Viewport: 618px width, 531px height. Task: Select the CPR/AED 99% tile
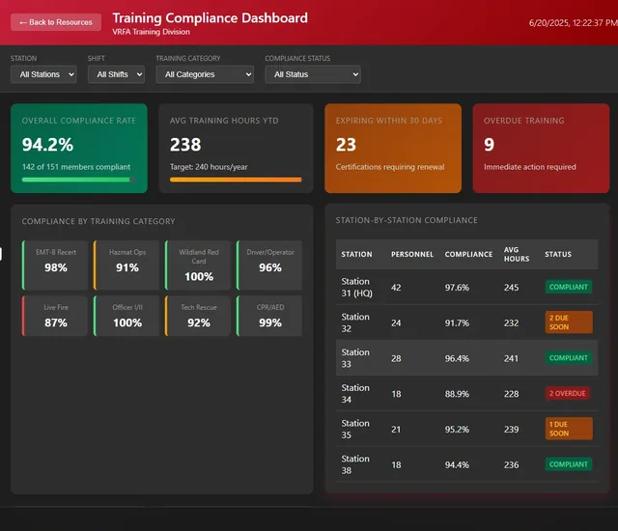coord(269,316)
